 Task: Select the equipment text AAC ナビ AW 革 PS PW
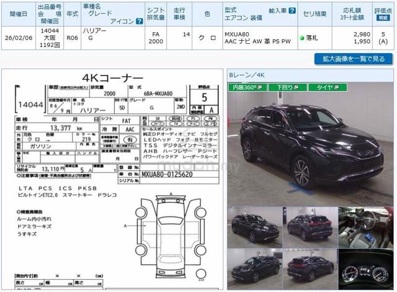[258, 41]
